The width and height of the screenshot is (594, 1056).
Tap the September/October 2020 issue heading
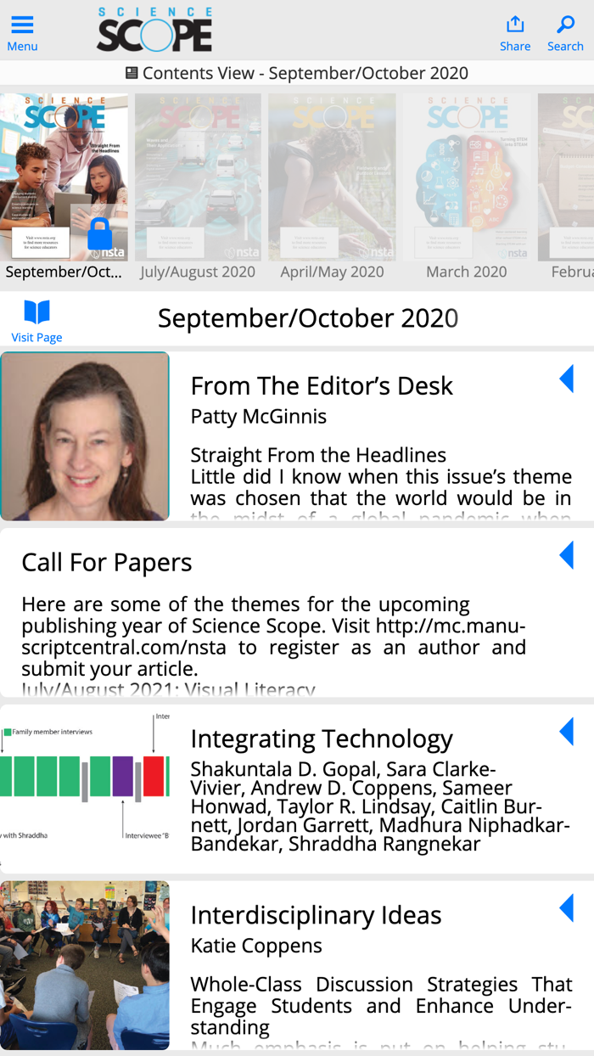click(x=308, y=318)
